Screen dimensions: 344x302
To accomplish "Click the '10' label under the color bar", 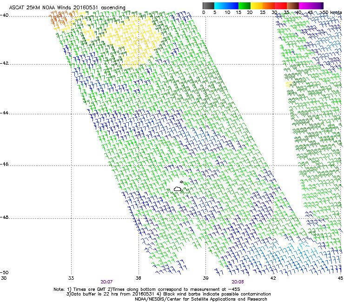I will tap(227, 13).
